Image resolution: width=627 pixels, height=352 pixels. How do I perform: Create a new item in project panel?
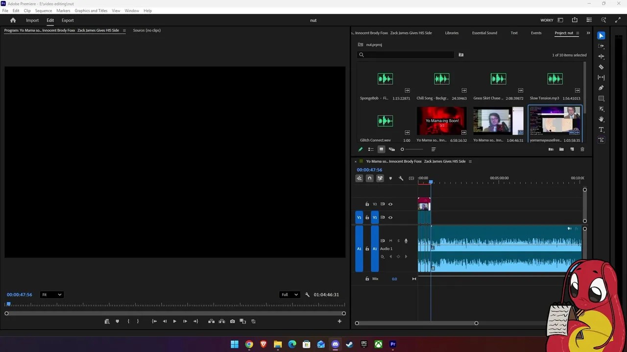(572, 149)
